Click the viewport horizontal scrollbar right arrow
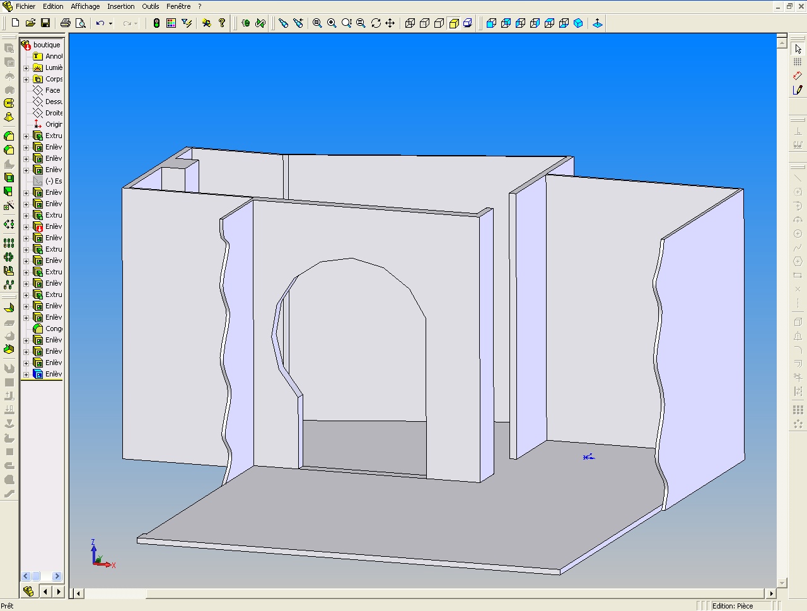807x611 pixels. pyautogui.click(x=771, y=593)
